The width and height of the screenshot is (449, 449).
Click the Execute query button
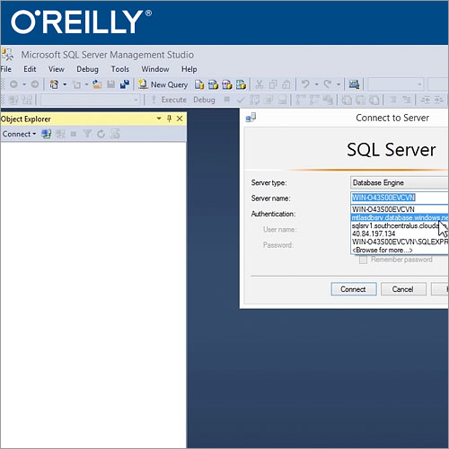pyautogui.click(x=169, y=100)
